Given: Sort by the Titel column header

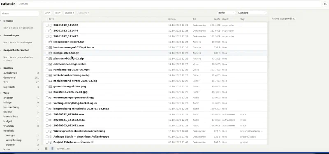Looking at the screenshot, I should [51, 19].
